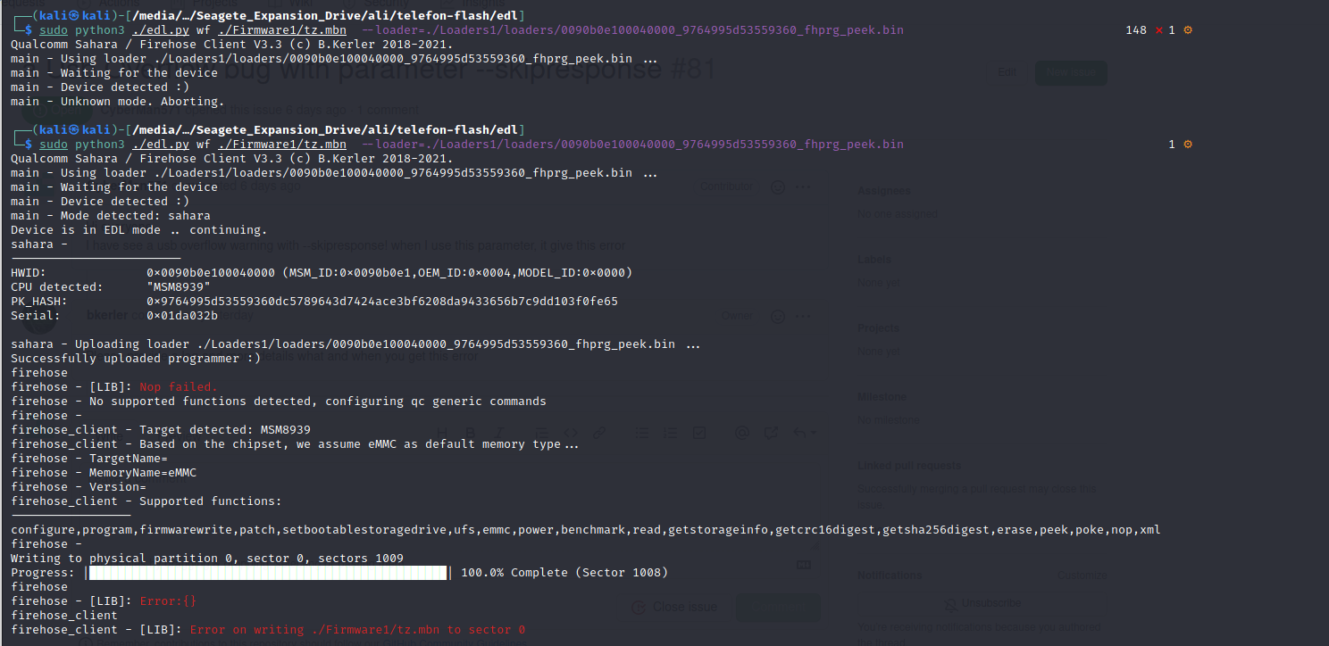Add a hyperlink with the link icon

coord(600,433)
